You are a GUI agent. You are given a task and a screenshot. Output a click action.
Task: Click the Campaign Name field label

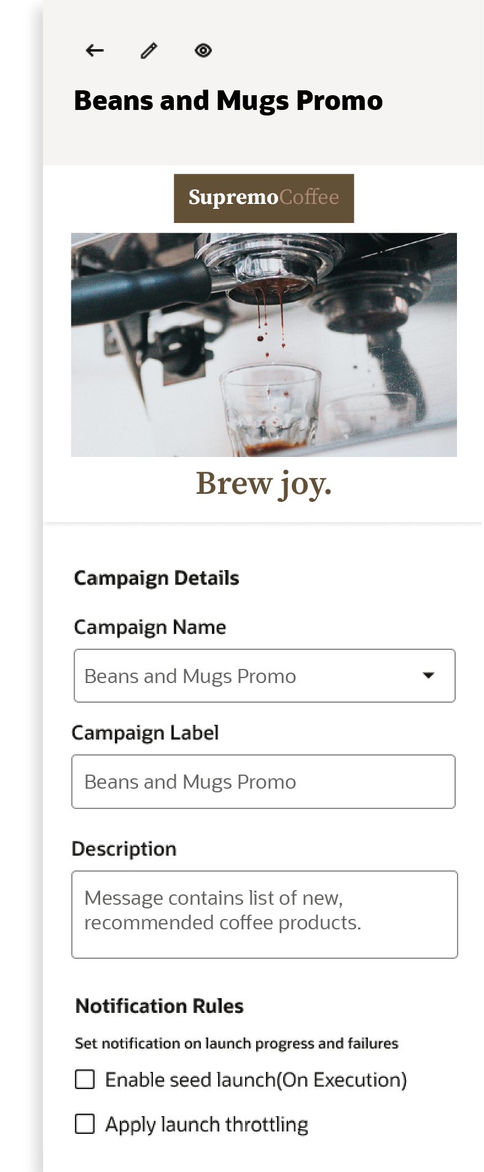pyautogui.click(x=150, y=627)
